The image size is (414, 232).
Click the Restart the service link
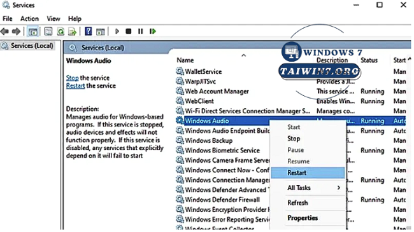click(76, 86)
